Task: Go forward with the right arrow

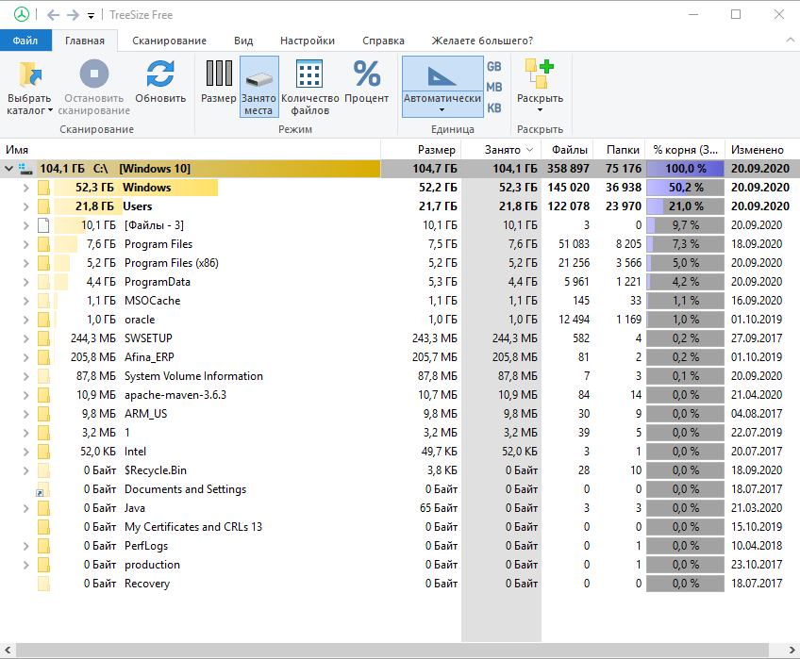Action: (x=73, y=15)
